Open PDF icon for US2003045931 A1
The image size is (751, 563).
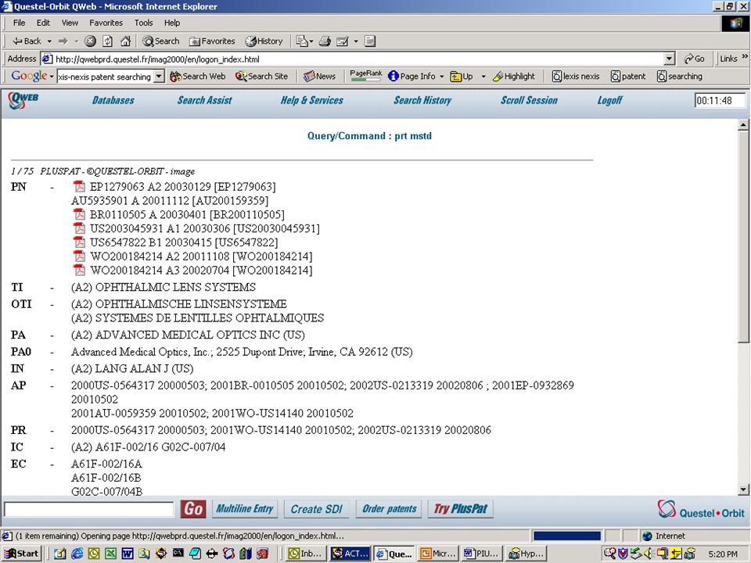pos(80,228)
